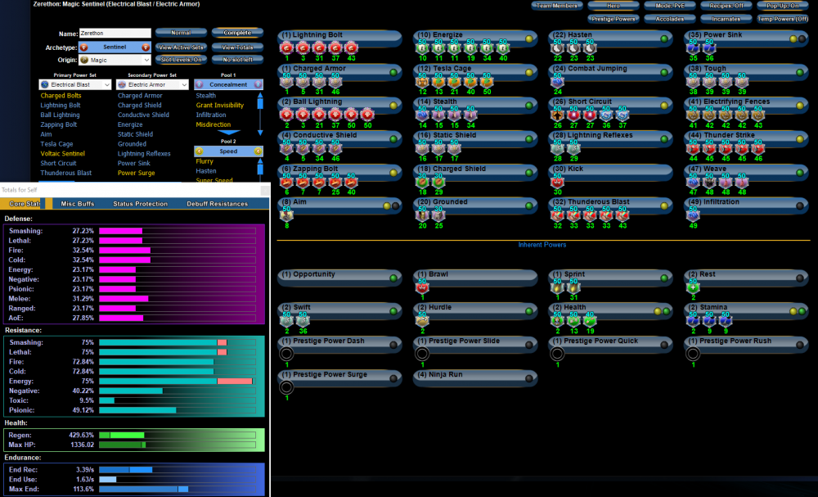Toggle the Hasten power's green indicator
The height and width of the screenshot is (497, 818).
pyautogui.click(x=663, y=38)
